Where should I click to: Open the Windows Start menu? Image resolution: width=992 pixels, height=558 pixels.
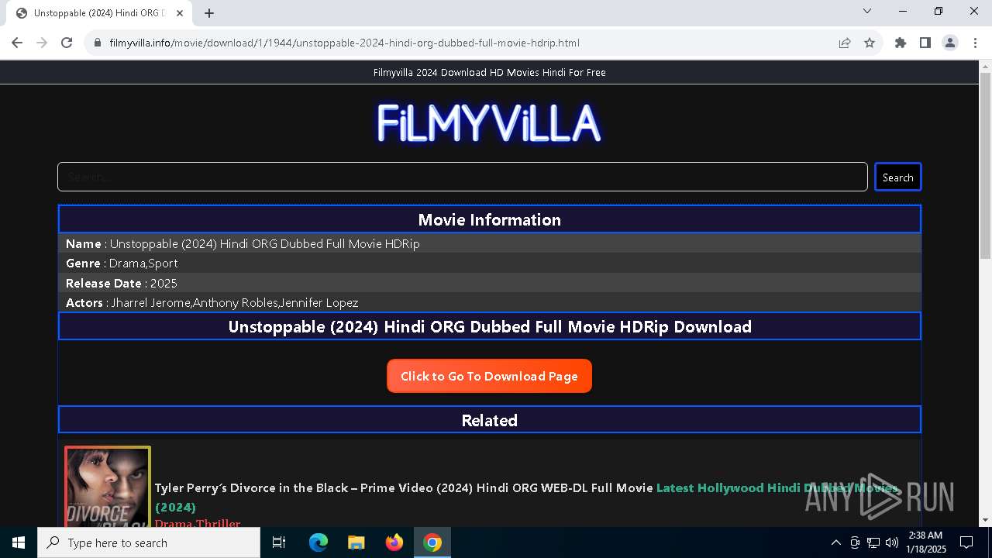point(19,542)
